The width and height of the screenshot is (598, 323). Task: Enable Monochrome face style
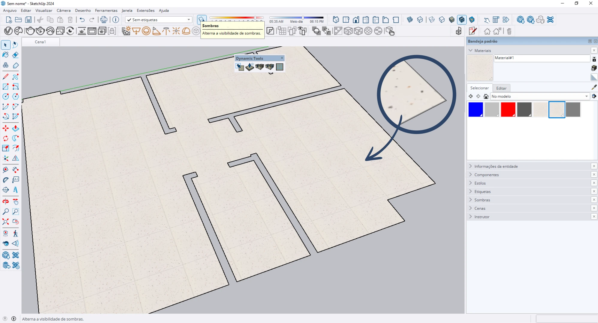472,20
